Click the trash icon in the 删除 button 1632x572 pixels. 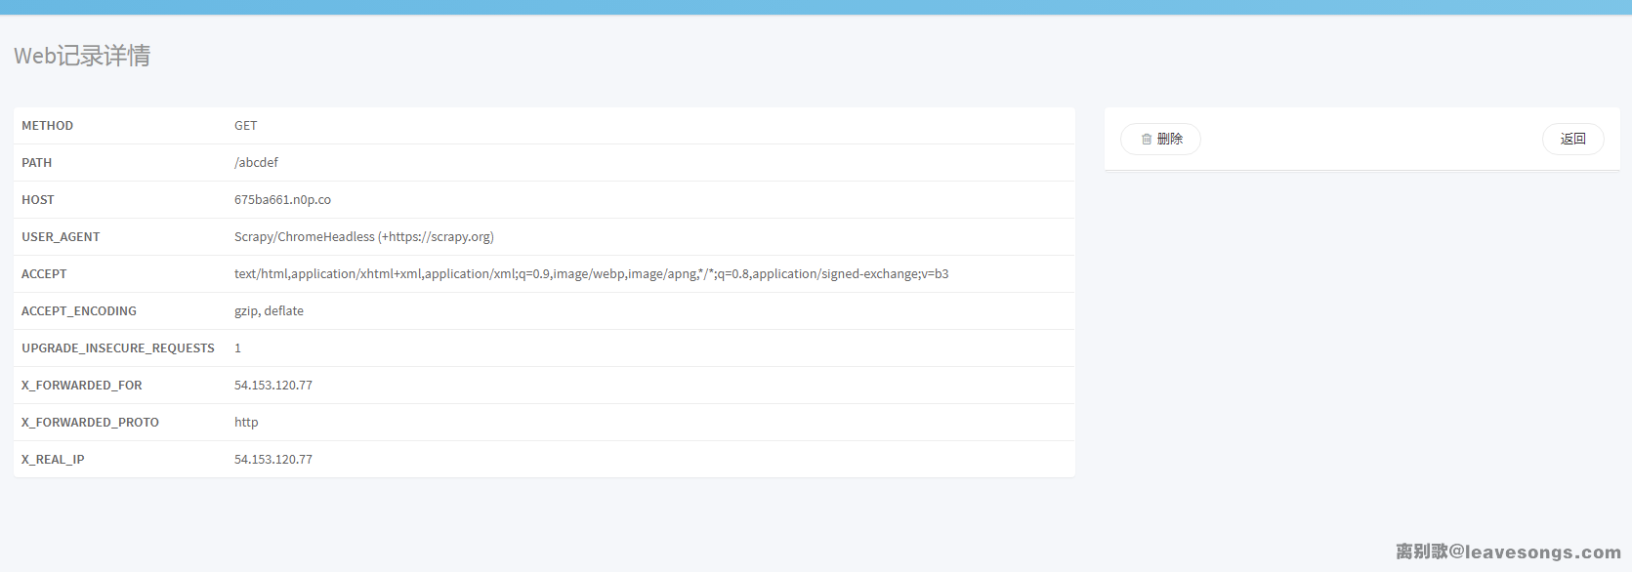1147,140
